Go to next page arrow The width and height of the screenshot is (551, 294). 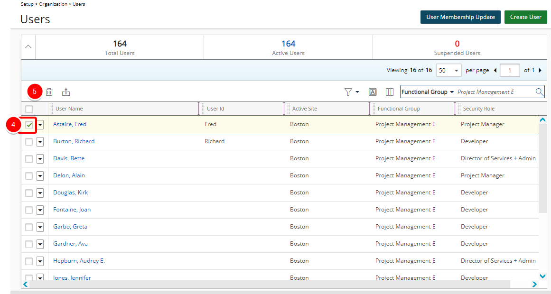click(540, 70)
